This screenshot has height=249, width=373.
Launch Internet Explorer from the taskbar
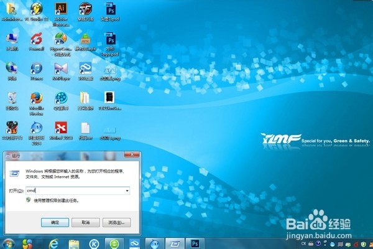click(x=53, y=244)
